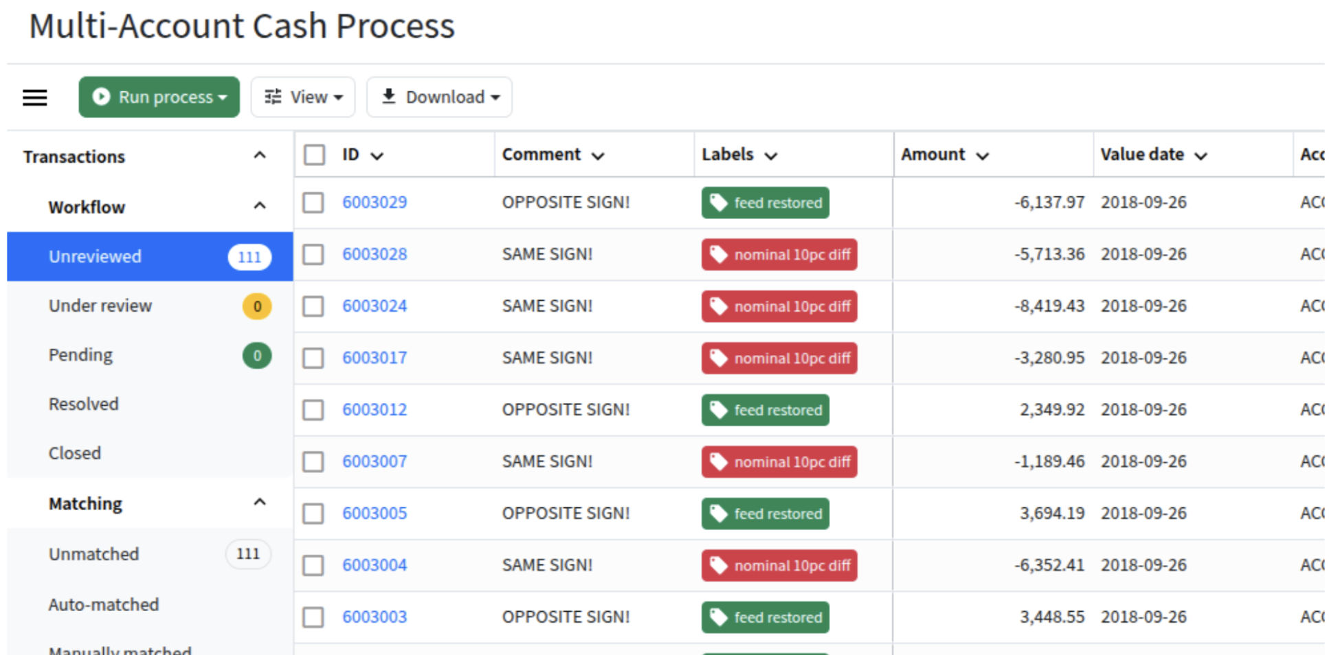Open transaction 6003005 link

[375, 514]
